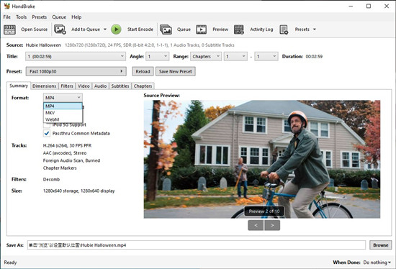
Task: Switch to the Video tab
Action: coord(84,86)
